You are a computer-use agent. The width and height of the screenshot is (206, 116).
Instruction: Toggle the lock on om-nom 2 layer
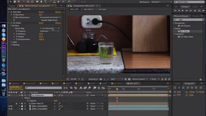tap(16, 103)
